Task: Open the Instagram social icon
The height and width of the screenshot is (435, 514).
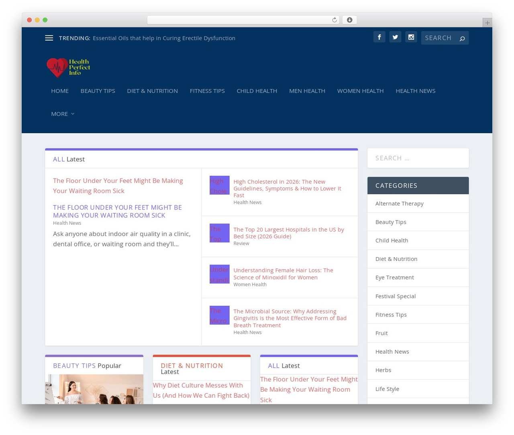Action: click(x=411, y=37)
